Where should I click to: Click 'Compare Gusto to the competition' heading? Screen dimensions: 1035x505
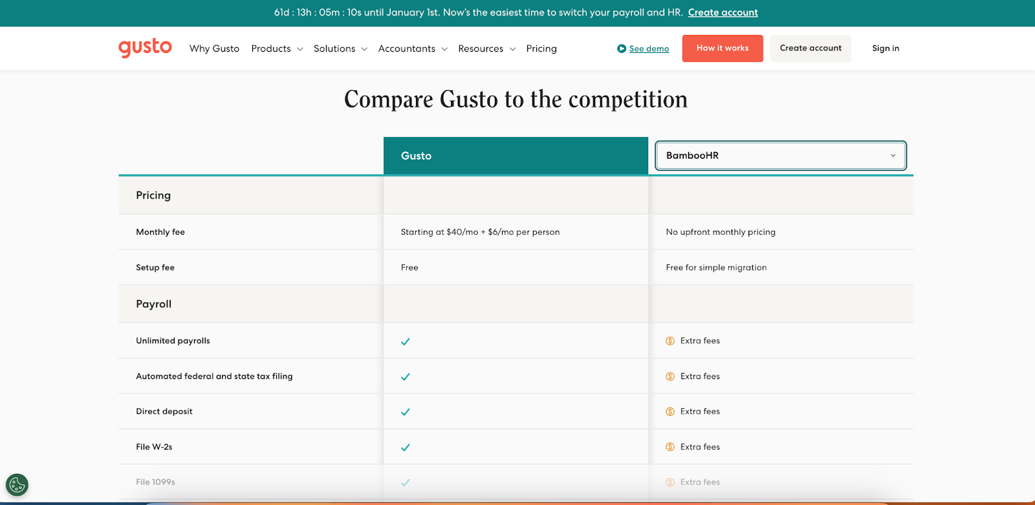[516, 100]
